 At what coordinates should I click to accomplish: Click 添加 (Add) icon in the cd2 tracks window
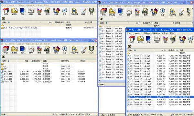tap(132, 40)
